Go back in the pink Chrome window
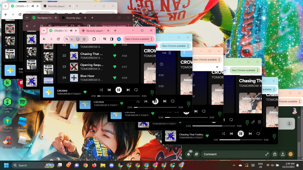Image resolution: width=303 pixels, height=170 pixels. coord(44,39)
